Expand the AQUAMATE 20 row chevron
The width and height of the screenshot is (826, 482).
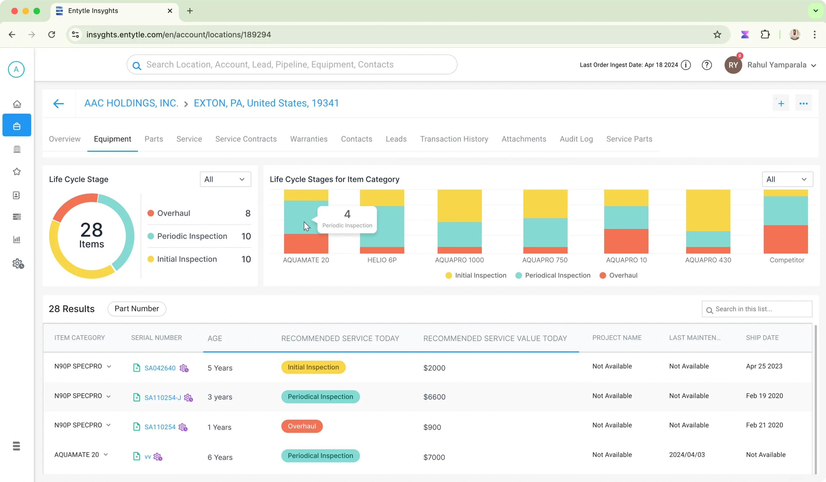click(106, 455)
